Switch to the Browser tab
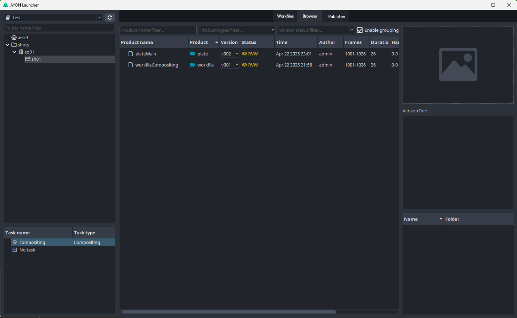 pyautogui.click(x=310, y=16)
